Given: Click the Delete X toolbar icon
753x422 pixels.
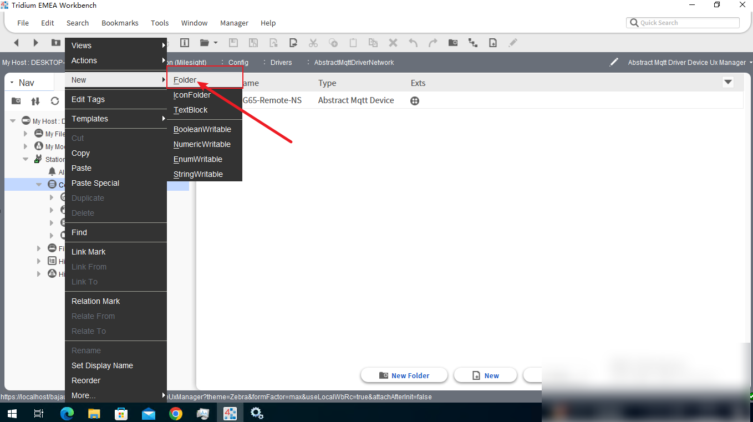Looking at the screenshot, I should coord(393,43).
